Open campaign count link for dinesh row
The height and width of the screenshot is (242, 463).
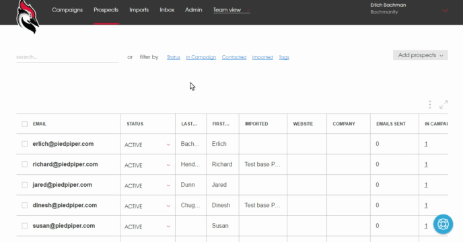426,206
